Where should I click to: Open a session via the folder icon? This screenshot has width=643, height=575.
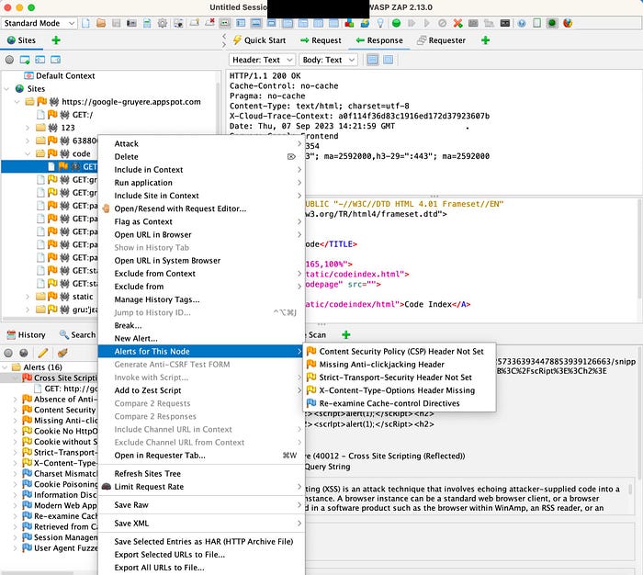(x=101, y=23)
